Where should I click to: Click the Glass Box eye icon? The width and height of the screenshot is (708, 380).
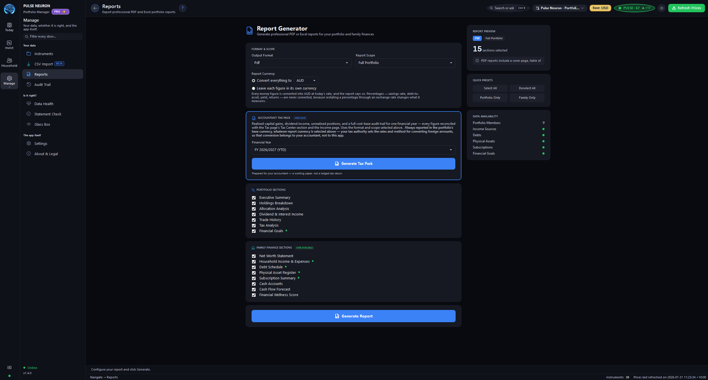pos(29,124)
